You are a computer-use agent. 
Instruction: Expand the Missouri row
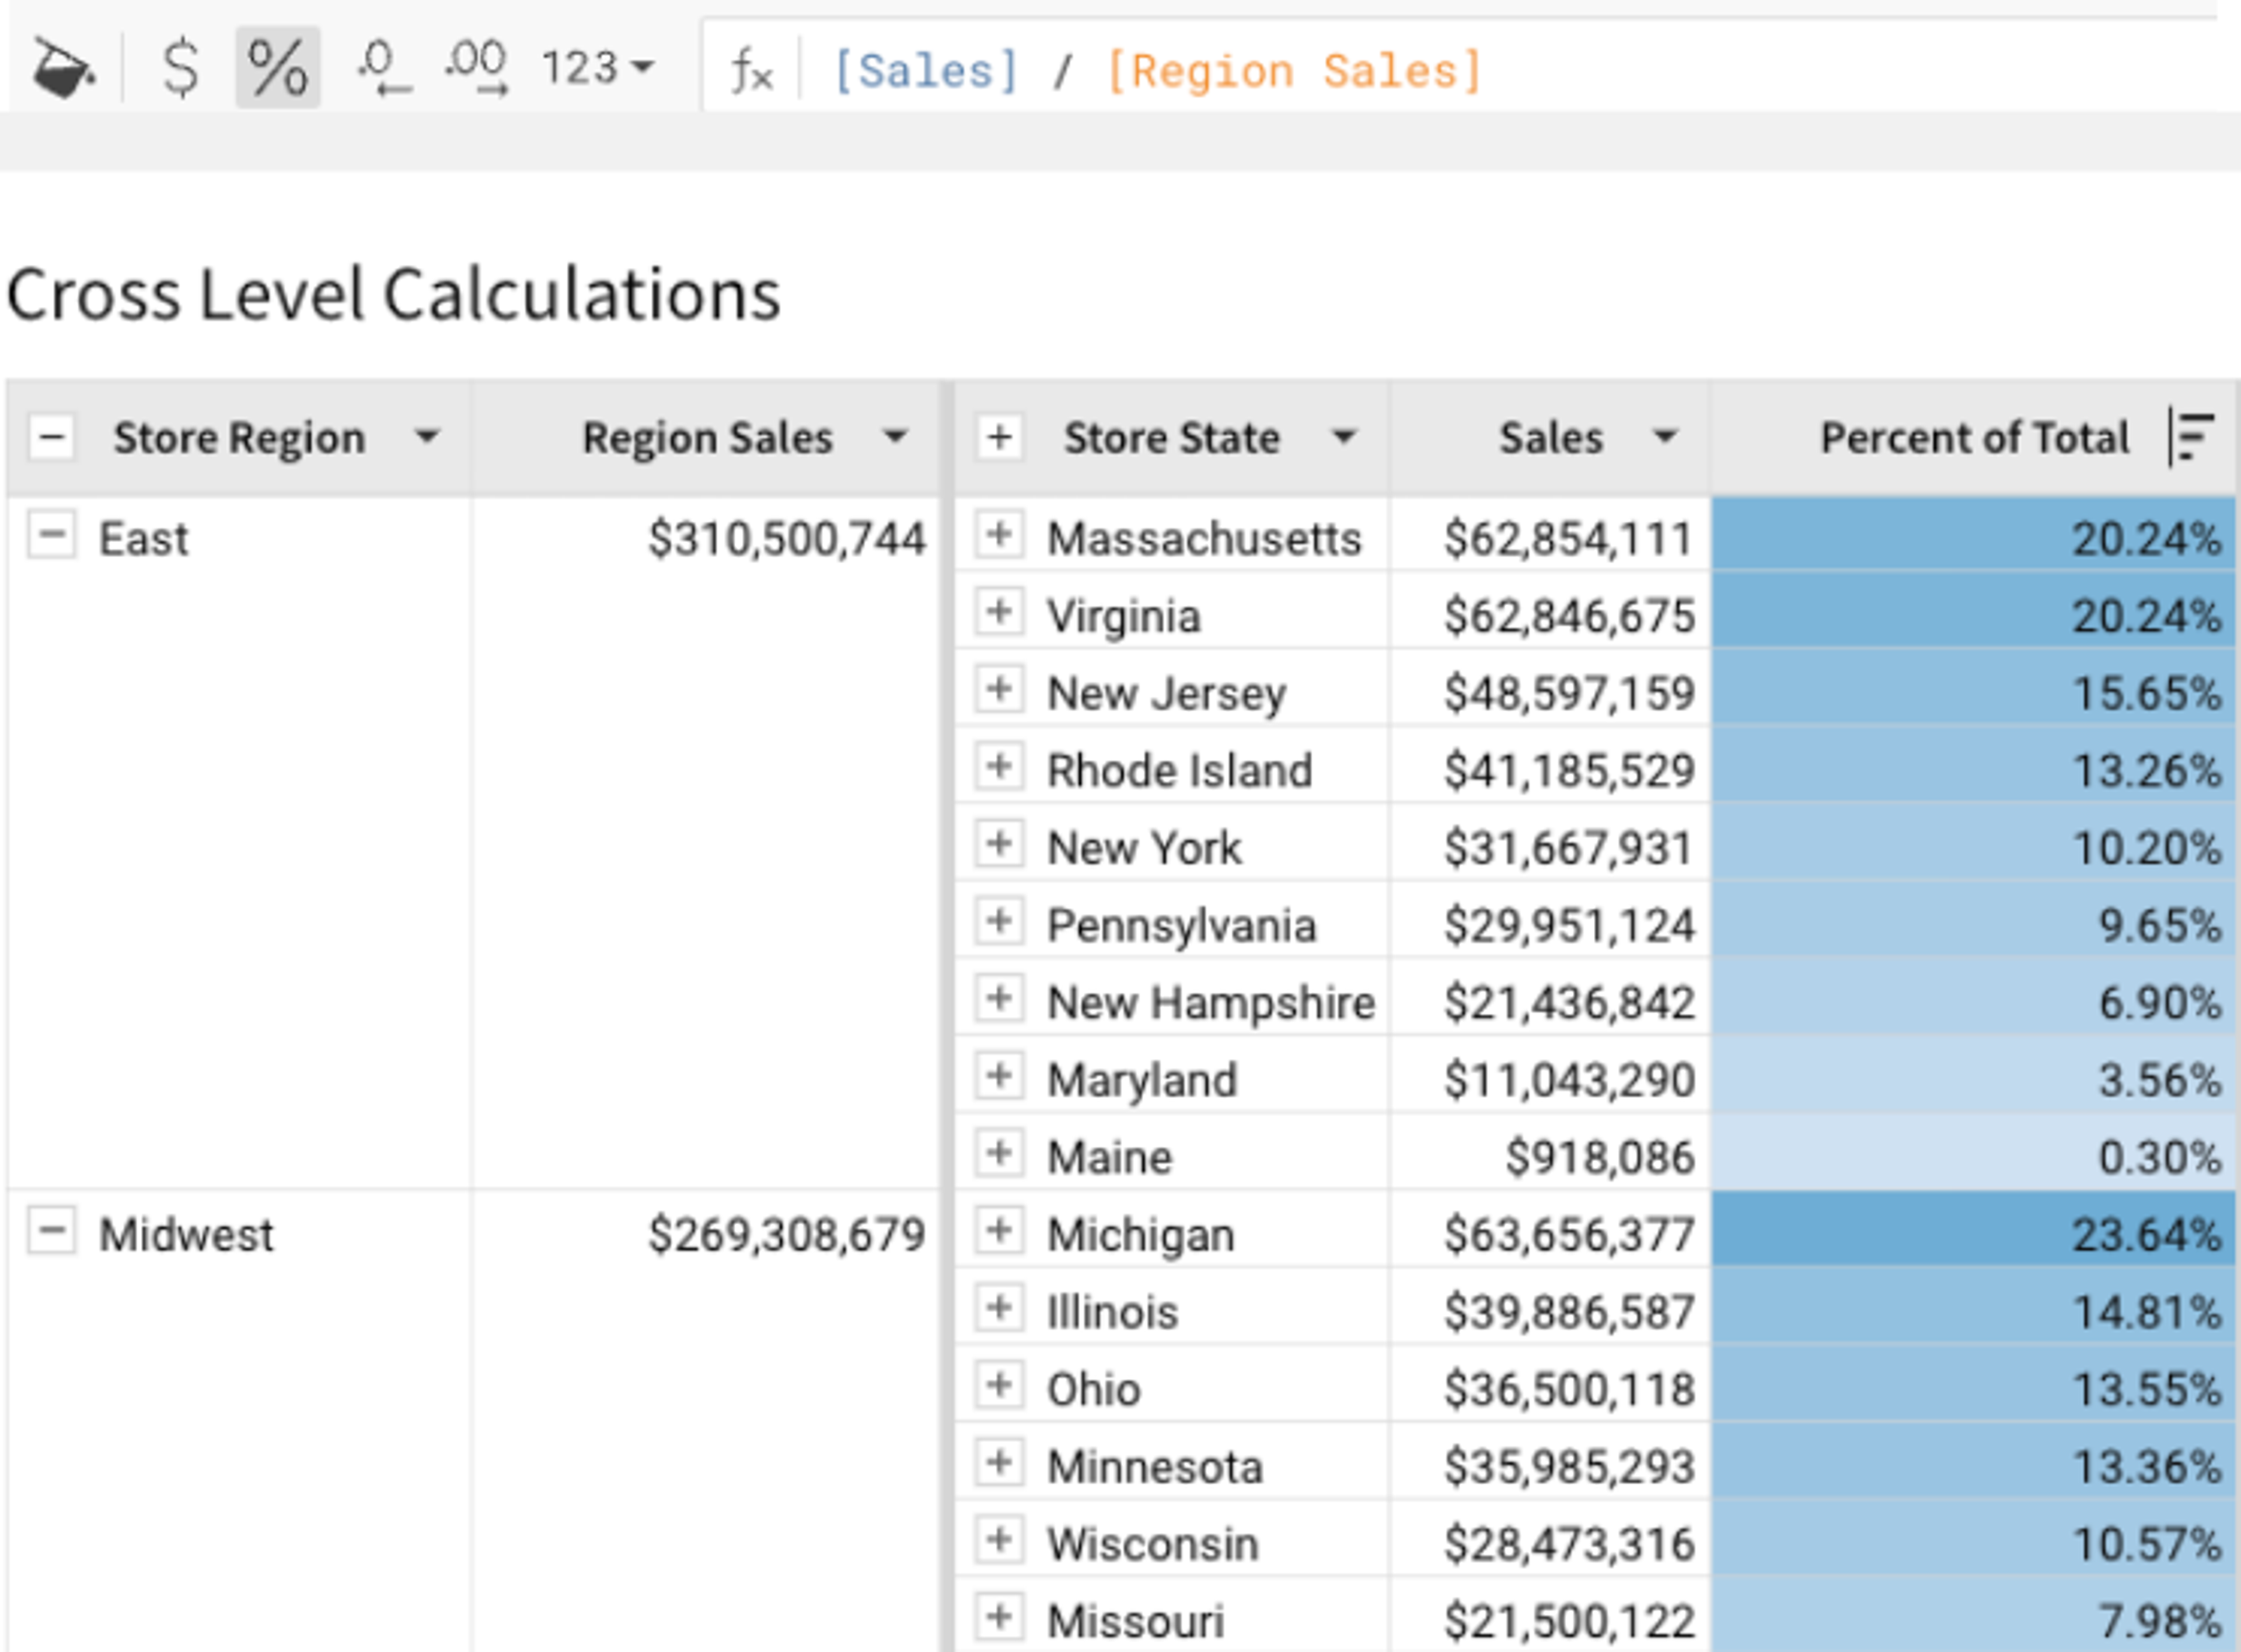pos(999,1617)
